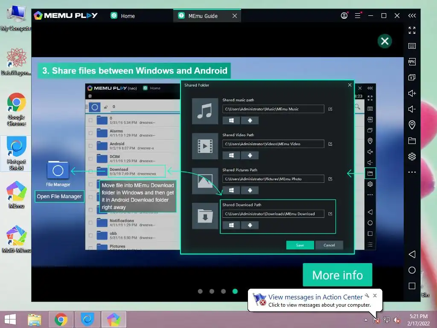Open the Windows Start button
The width and height of the screenshot is (437, 328).
10,319
